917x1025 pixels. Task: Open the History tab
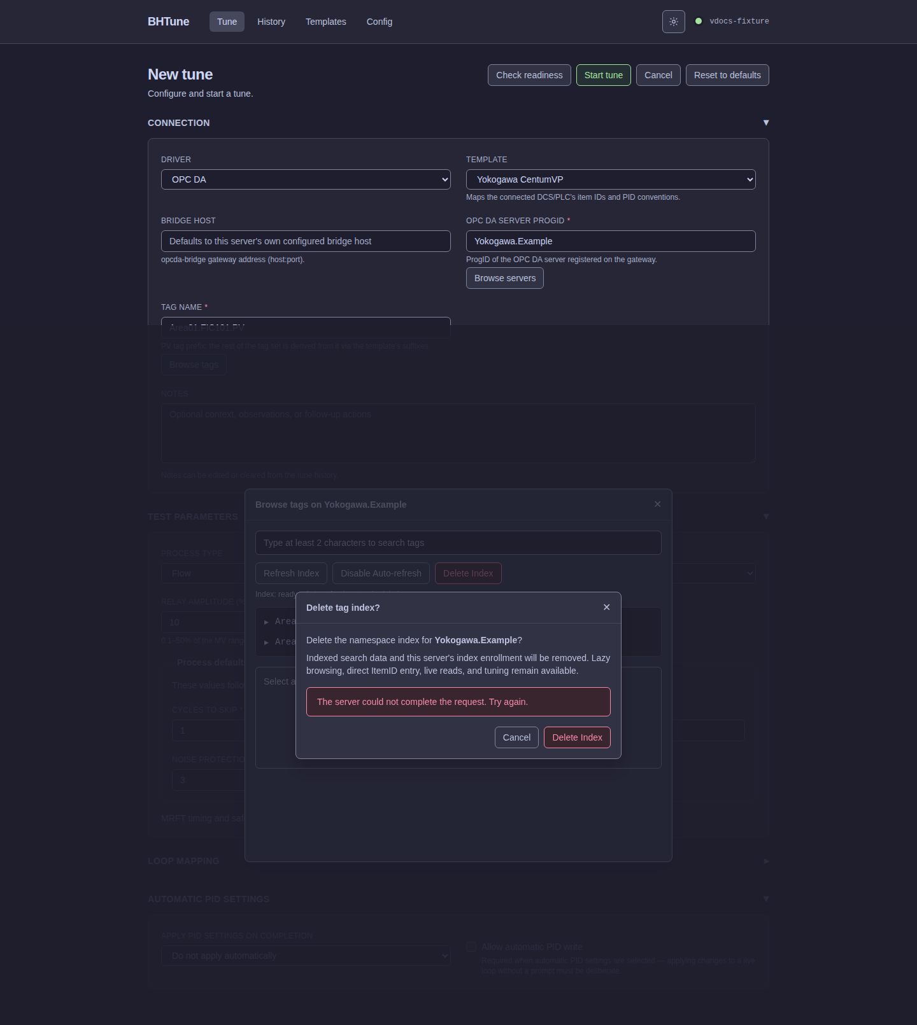(271, 22)
